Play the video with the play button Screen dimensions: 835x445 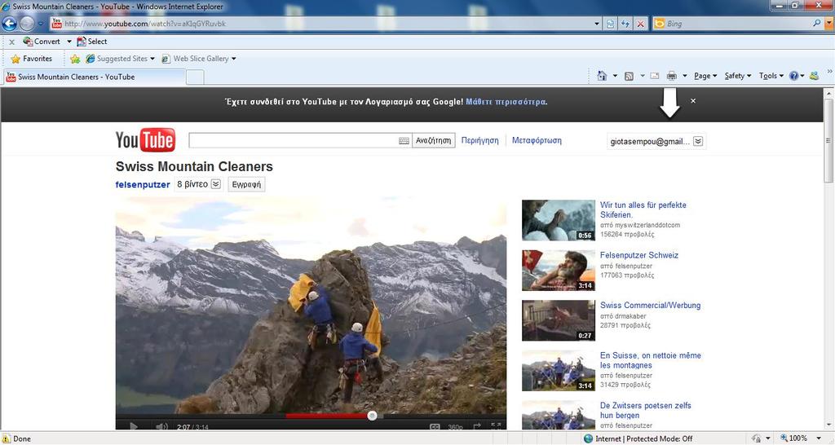pos(133,426)
